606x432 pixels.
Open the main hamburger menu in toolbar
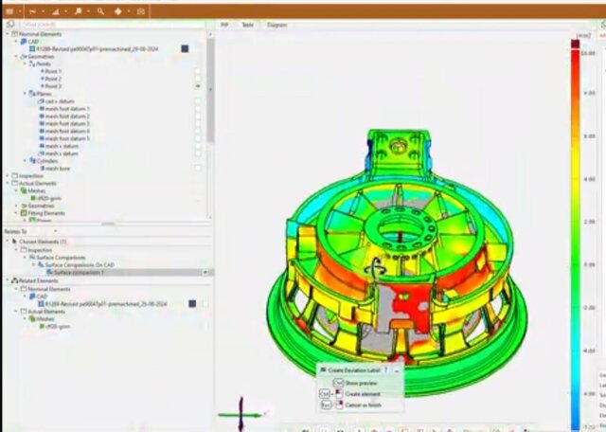tap(9, 10)
